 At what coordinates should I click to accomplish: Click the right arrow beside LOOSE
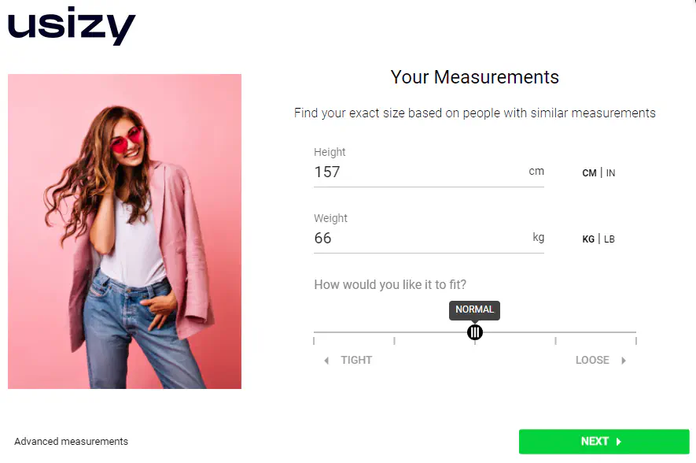pos(624,361)
